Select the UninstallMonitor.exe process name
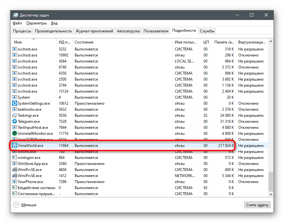 click(35, 134)
